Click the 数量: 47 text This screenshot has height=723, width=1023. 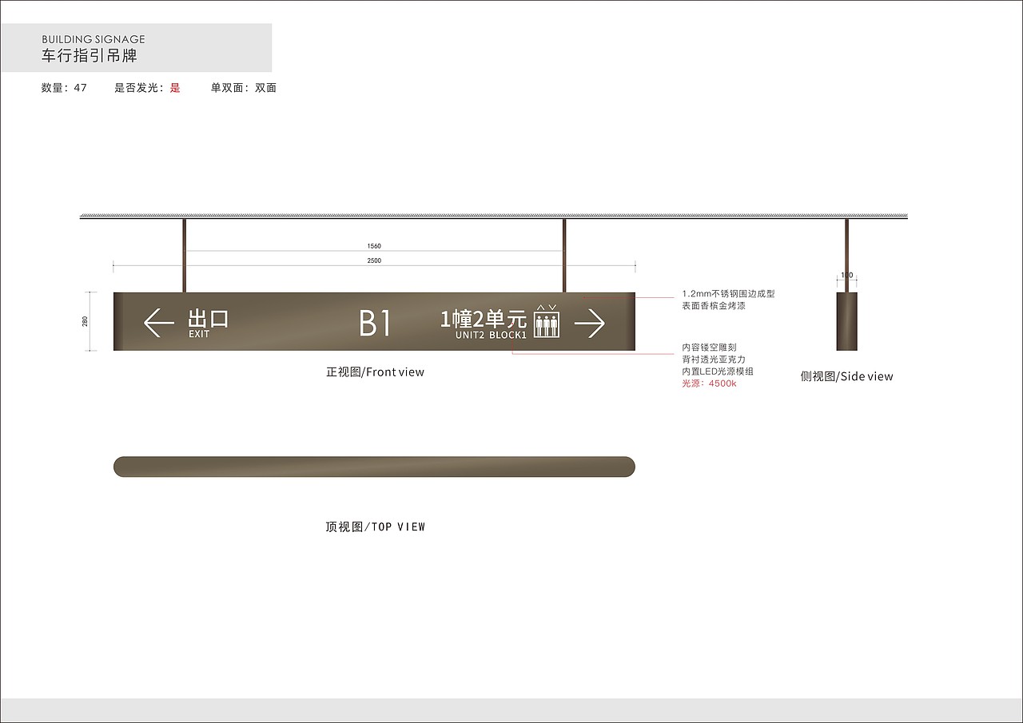(64, 88)
